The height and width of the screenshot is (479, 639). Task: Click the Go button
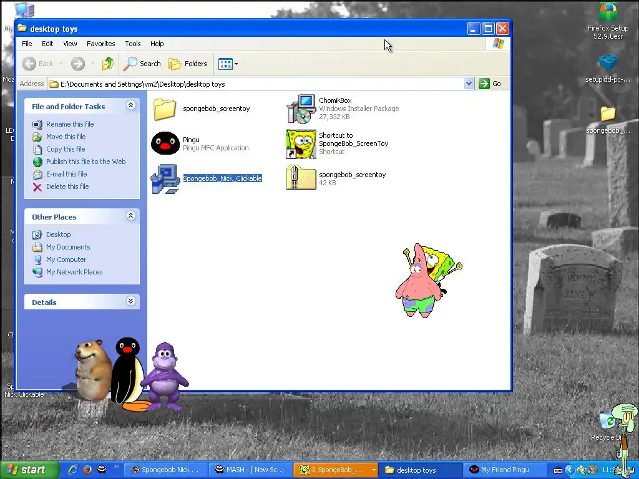(490, 84)
